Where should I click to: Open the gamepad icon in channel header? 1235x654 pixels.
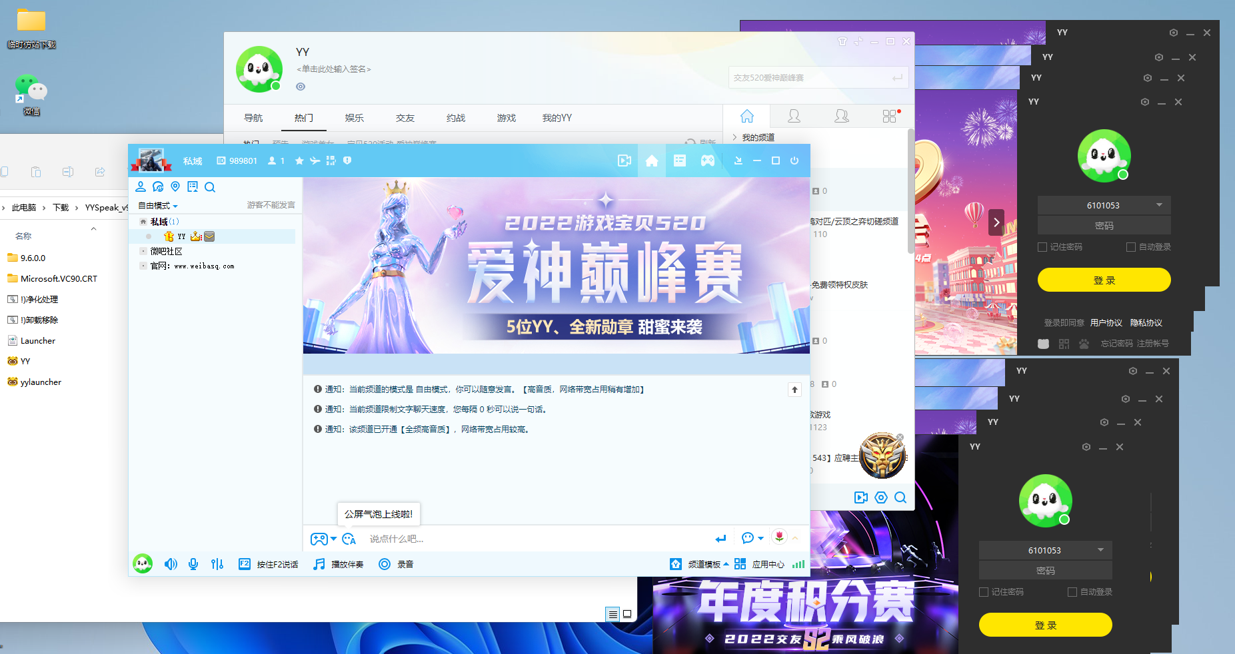pyautogui.click(x=708, y=161)
